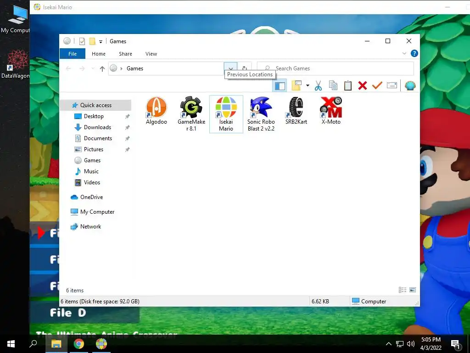The height and width of the screenshot is (353, 470).
Task: Select Quick access in navigation pane
Action: (95, 105)
